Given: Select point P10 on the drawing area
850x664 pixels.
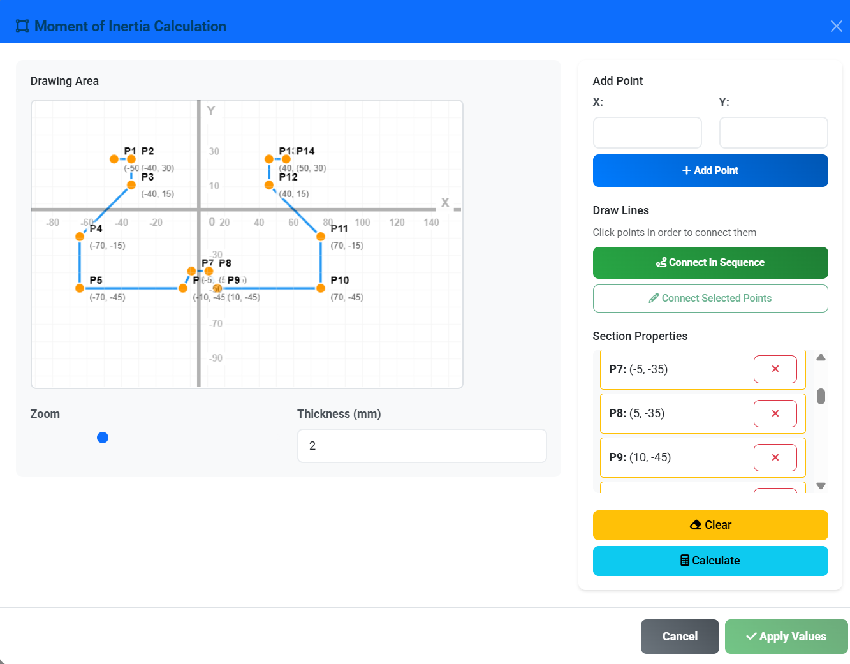Looking at the screenshot, I should (321, 288).
